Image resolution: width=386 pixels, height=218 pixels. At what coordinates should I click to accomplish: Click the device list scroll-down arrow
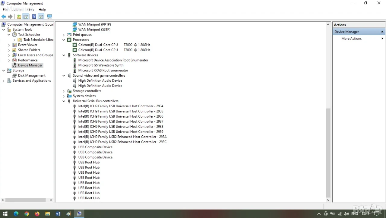[x=328, y=200]
